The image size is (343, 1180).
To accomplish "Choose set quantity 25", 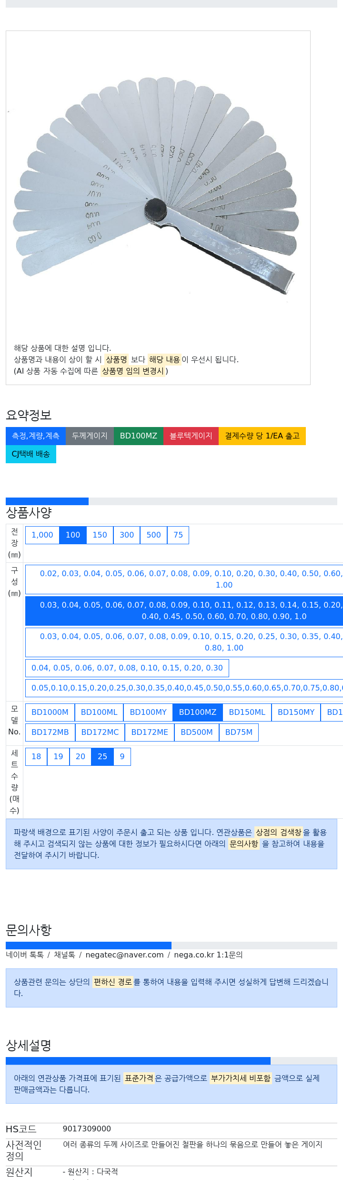I will click(x=102, y=756).
